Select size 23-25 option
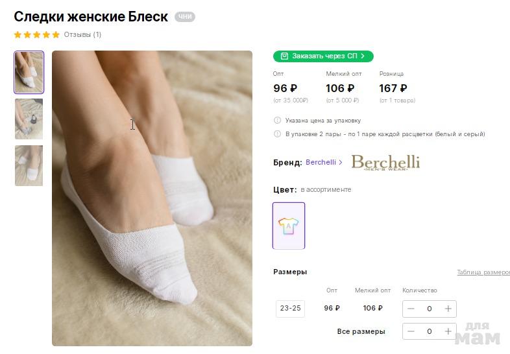The image size is (510, 354). (290, 309)
